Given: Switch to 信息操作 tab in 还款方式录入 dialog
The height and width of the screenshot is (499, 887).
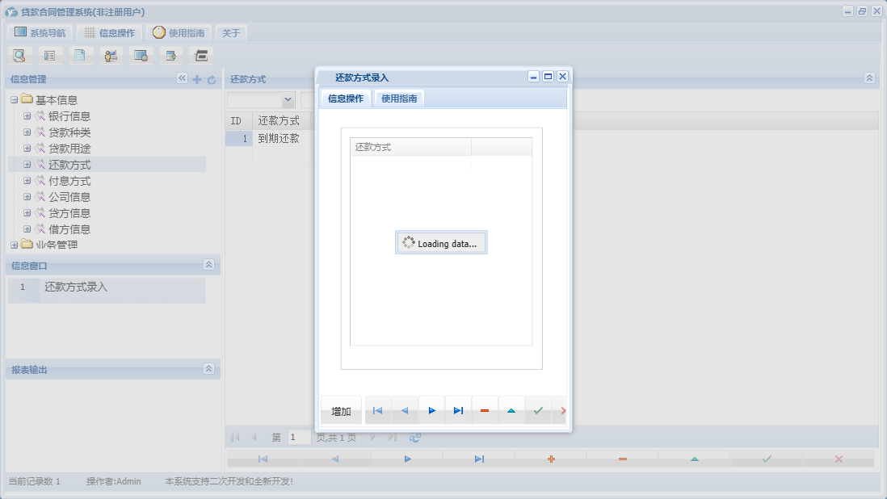Looking at the screenshot, I should click(346, 99).
